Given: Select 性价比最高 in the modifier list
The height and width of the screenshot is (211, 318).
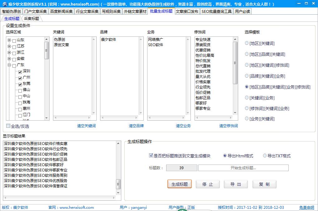Looking at the screenshot, I should [205, 55].
